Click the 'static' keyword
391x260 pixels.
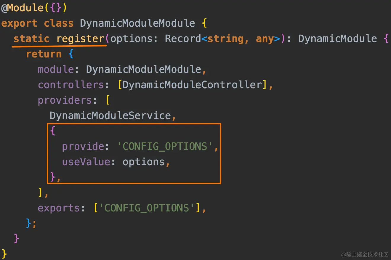tap(32, 39)
